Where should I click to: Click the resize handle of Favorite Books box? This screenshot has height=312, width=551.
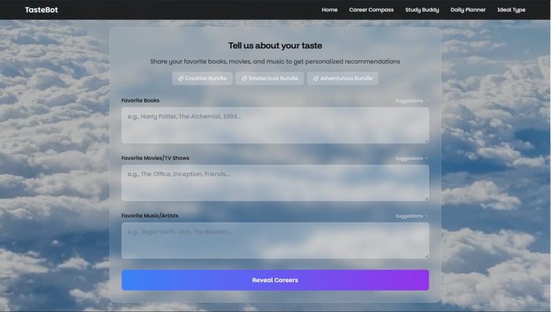coord(427,141)
